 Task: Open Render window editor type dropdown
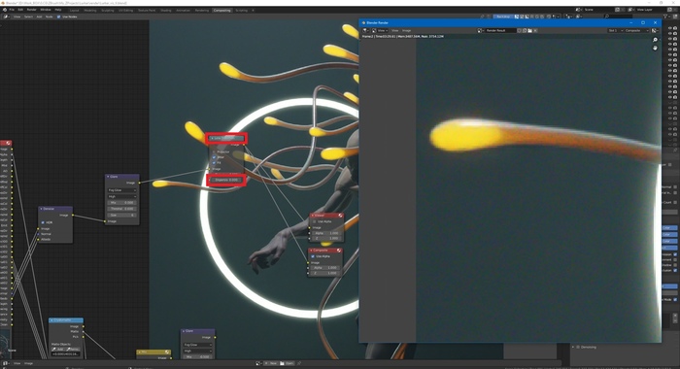(365, 30)
